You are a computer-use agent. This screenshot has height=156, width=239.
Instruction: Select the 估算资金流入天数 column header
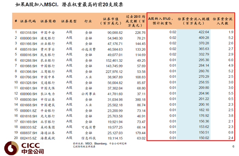[223, 21]
